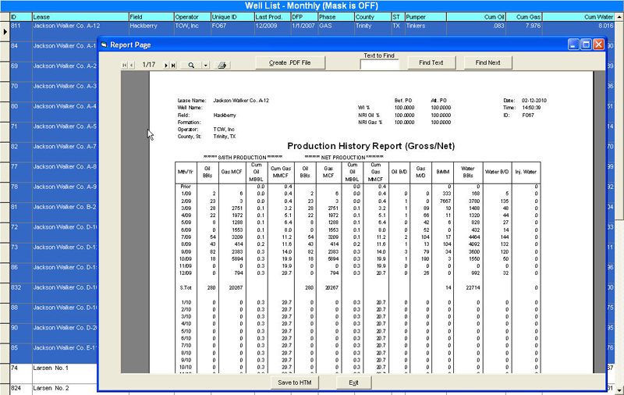Image resolution: width=624 pixels, height=395 pixels.
Task: Click the magnifier zoom icon
Action: point(191,65)
